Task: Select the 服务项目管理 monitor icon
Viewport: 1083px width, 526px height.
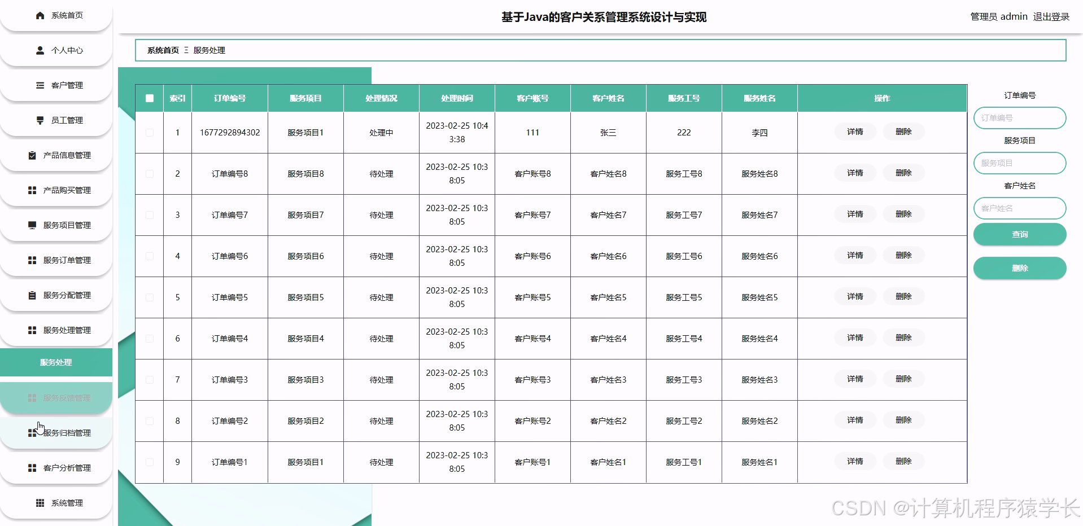Action: click(x=32, y=225)
